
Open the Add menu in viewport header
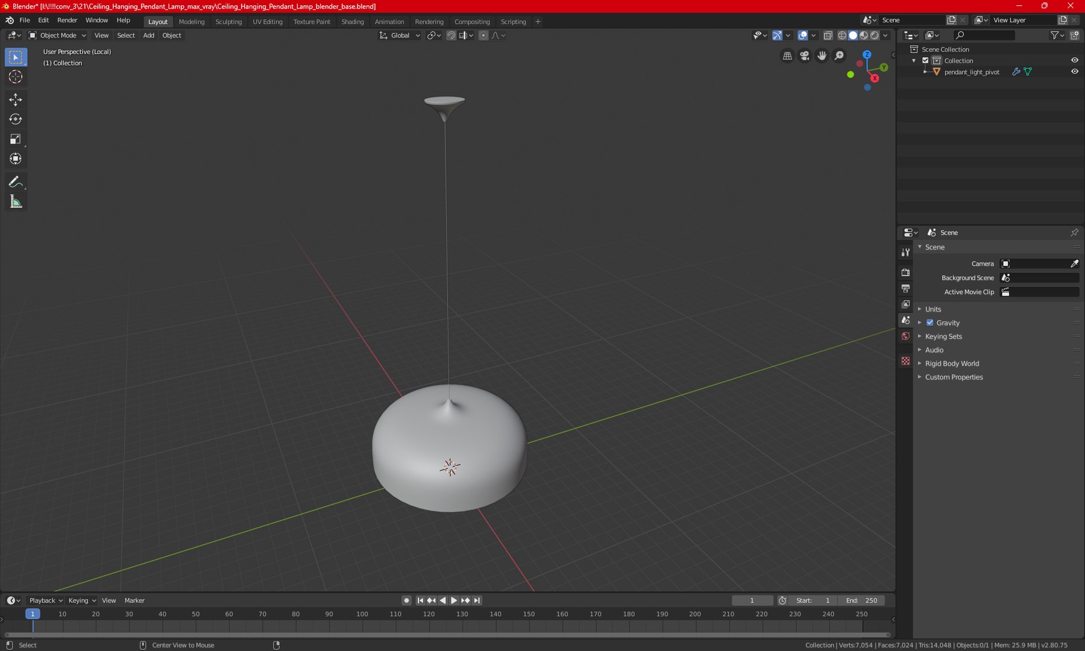pyautogui.click(x=148, y=36)
